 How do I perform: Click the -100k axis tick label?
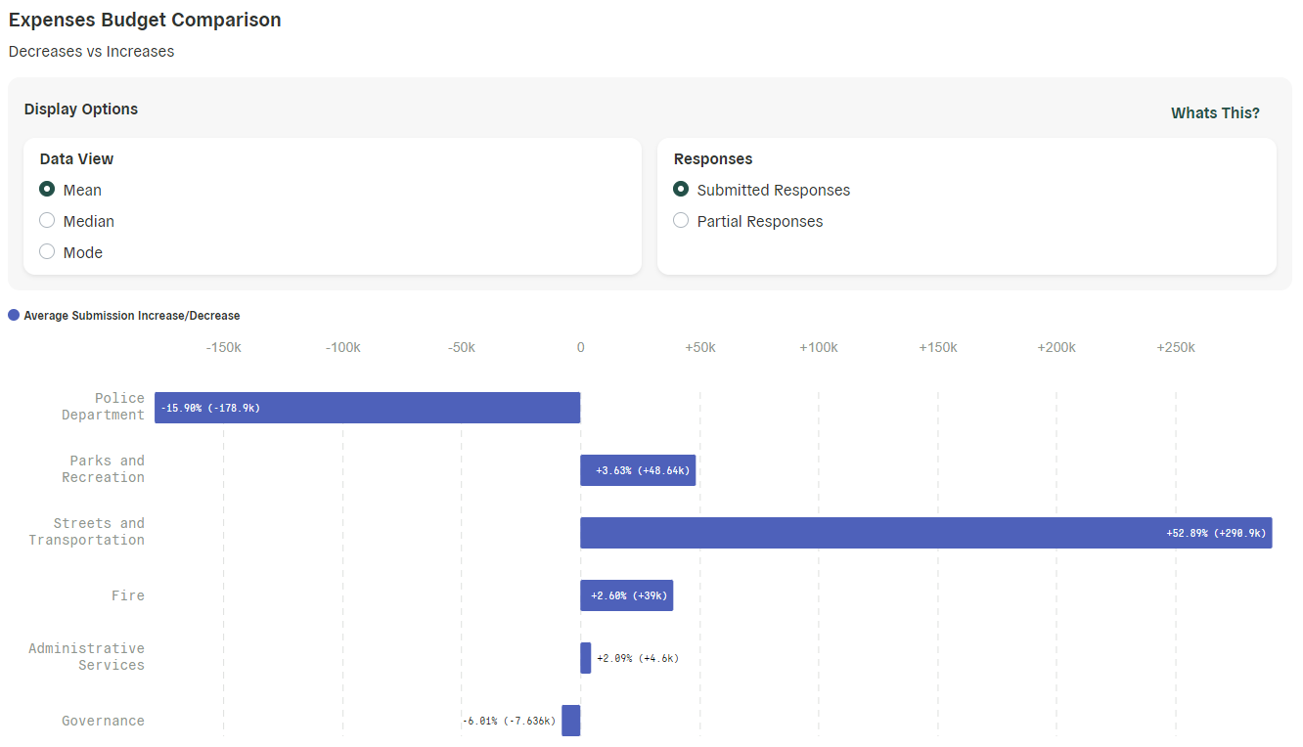tap(342, 348)
